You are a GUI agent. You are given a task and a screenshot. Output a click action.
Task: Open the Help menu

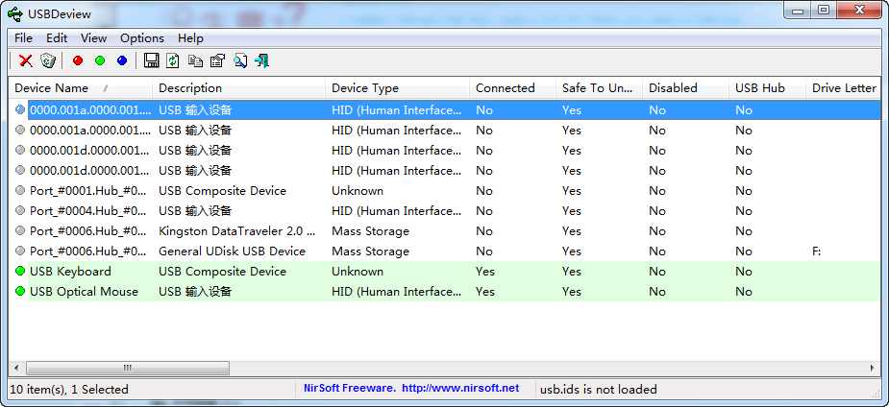click(x=190, y=38)
